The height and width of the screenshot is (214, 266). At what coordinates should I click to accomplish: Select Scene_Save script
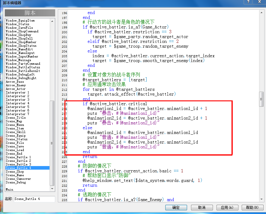(x=15, y=146)
